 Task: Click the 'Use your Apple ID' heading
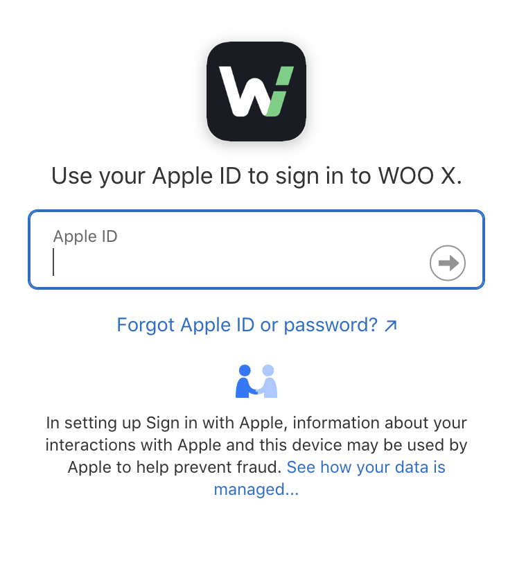click(x=256, y=176)
